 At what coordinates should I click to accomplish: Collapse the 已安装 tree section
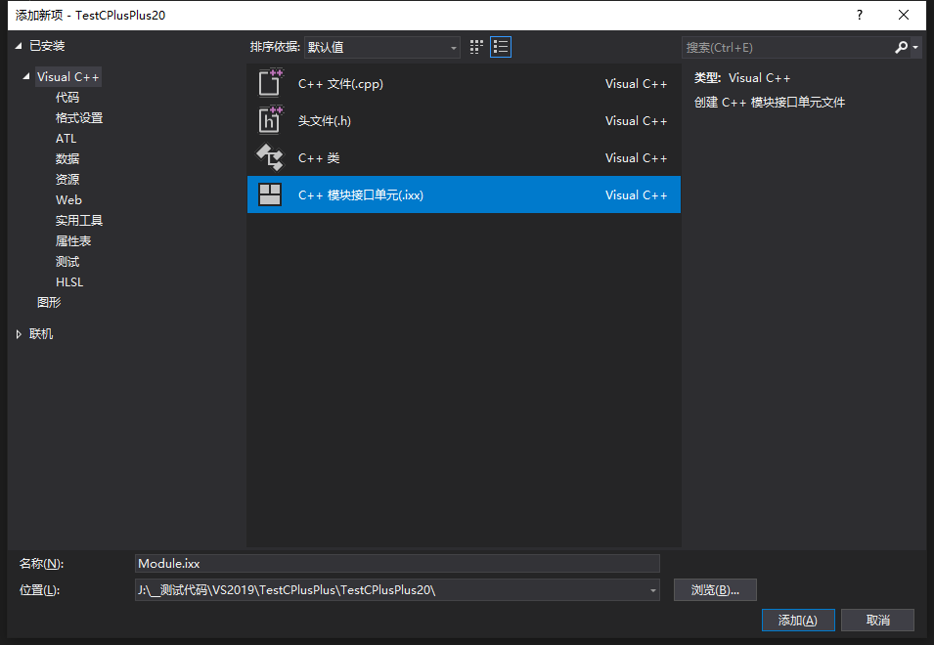[x=19, y=46]
